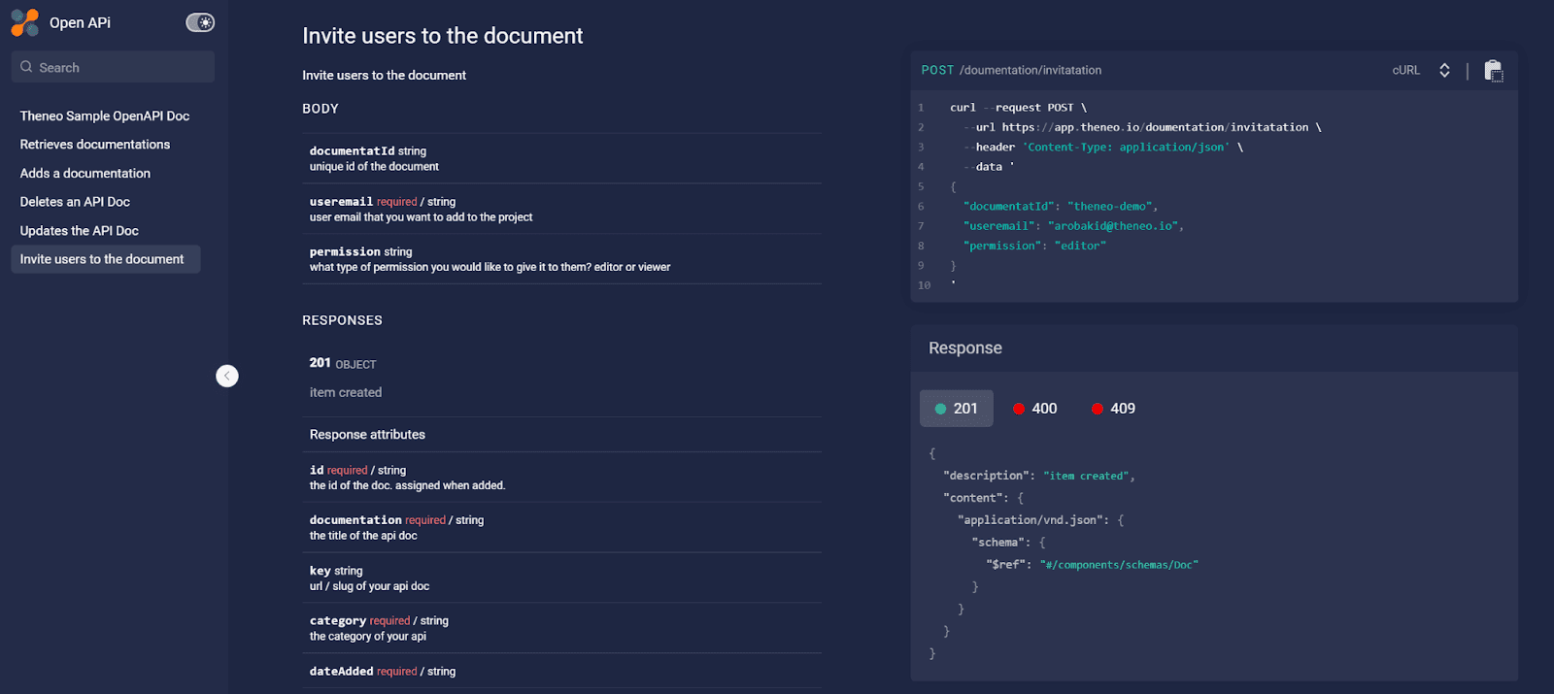Click the up/down selector arrows
This screenshot has height=694, width=1554.
point(1444,70)
